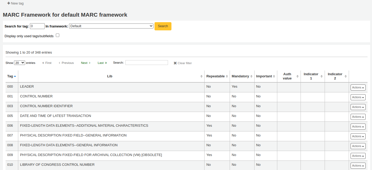Open Actions menu for tag 006 row
This screenshot has width=372, height=170.
(x=358, y=126)
